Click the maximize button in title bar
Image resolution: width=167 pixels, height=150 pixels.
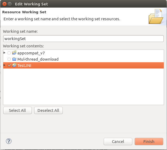(x=10, y=4)
